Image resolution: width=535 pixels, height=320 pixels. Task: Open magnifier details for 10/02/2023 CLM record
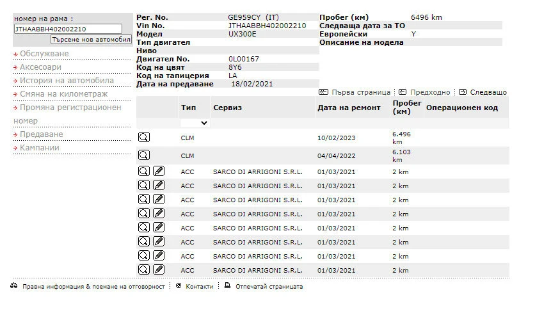(x=144, y=136)
